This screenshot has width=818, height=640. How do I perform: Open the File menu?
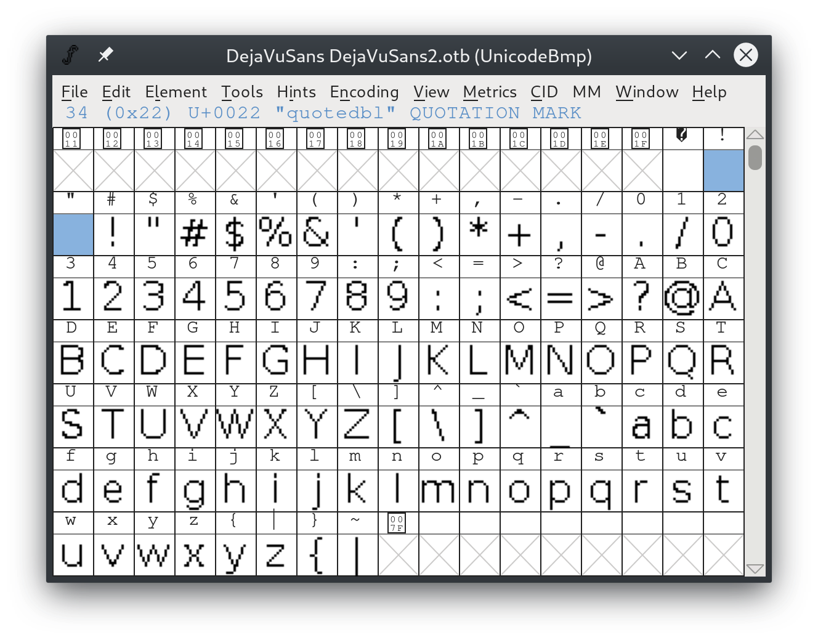click(73, 91)
